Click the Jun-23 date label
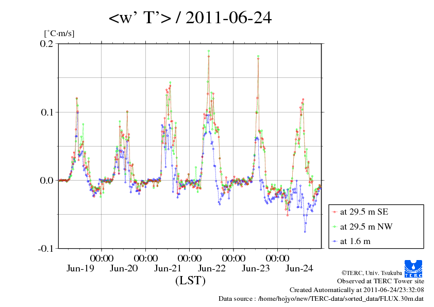This screenshot has width=434, height=307. [x=256, y=268]
